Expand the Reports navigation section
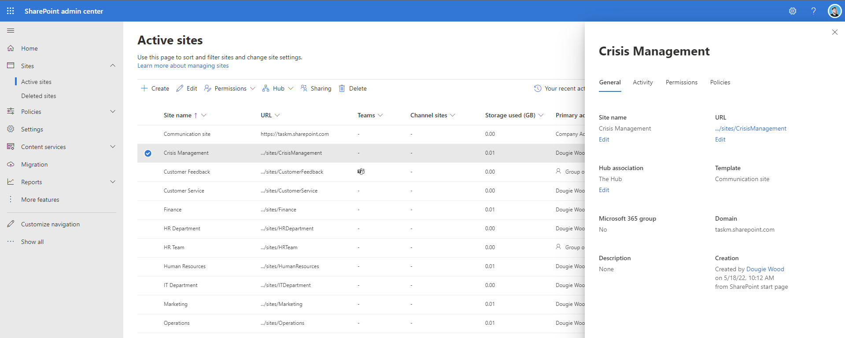 (113, 182)
